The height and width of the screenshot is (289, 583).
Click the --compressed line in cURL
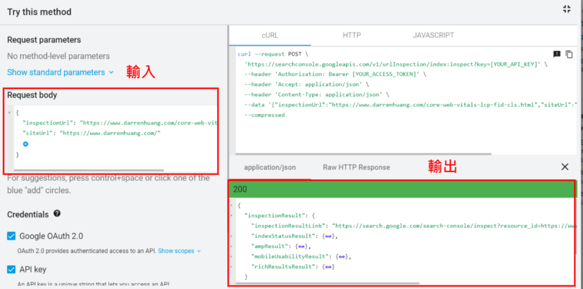coord(264,115)
